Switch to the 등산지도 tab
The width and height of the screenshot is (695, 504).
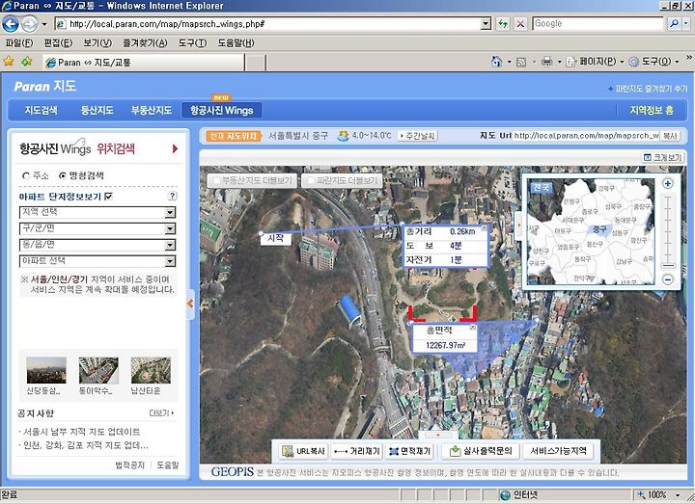(x=97, y=110)
